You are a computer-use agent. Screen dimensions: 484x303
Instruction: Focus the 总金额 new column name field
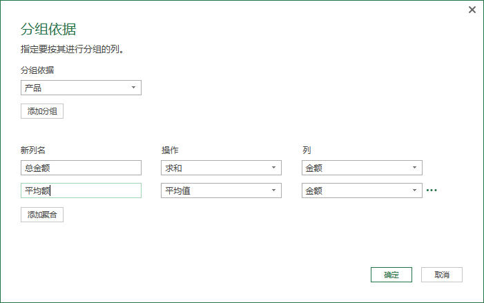81,168
